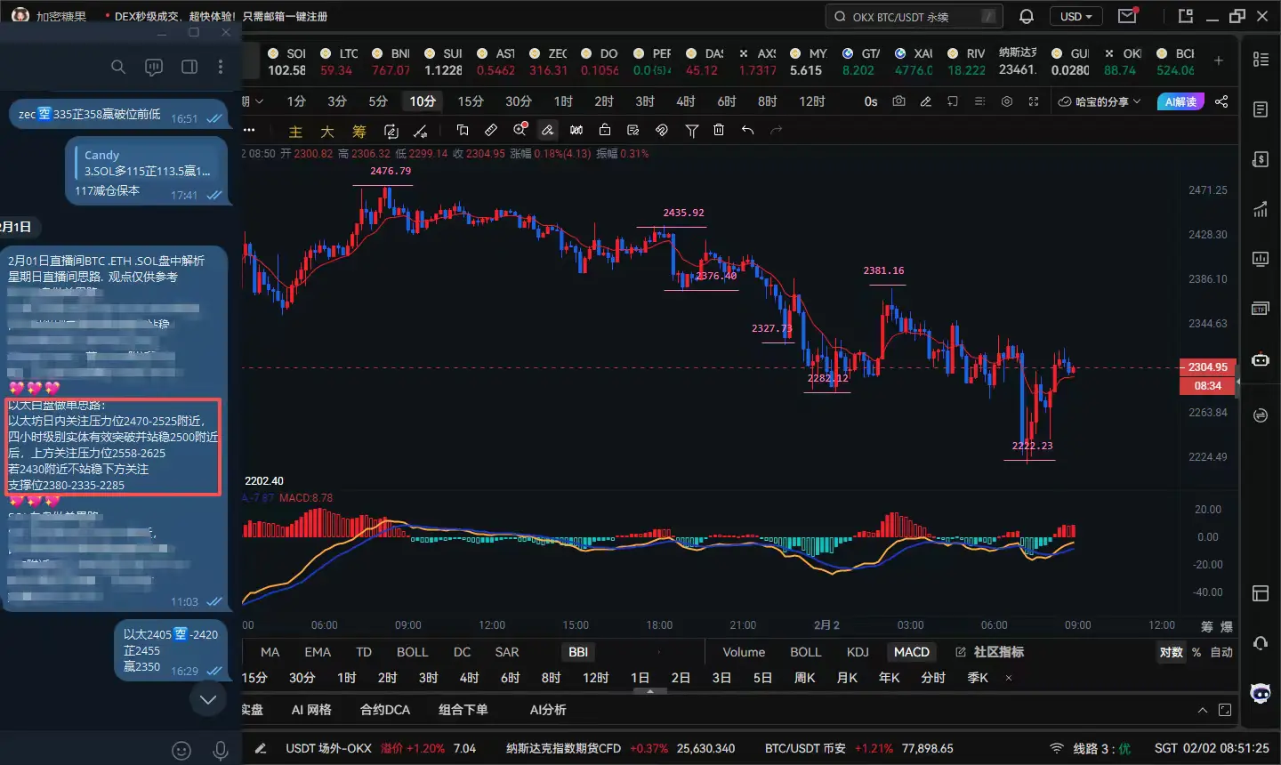Undo the last drawing action

pyautogui.click(x=747, y=130)
